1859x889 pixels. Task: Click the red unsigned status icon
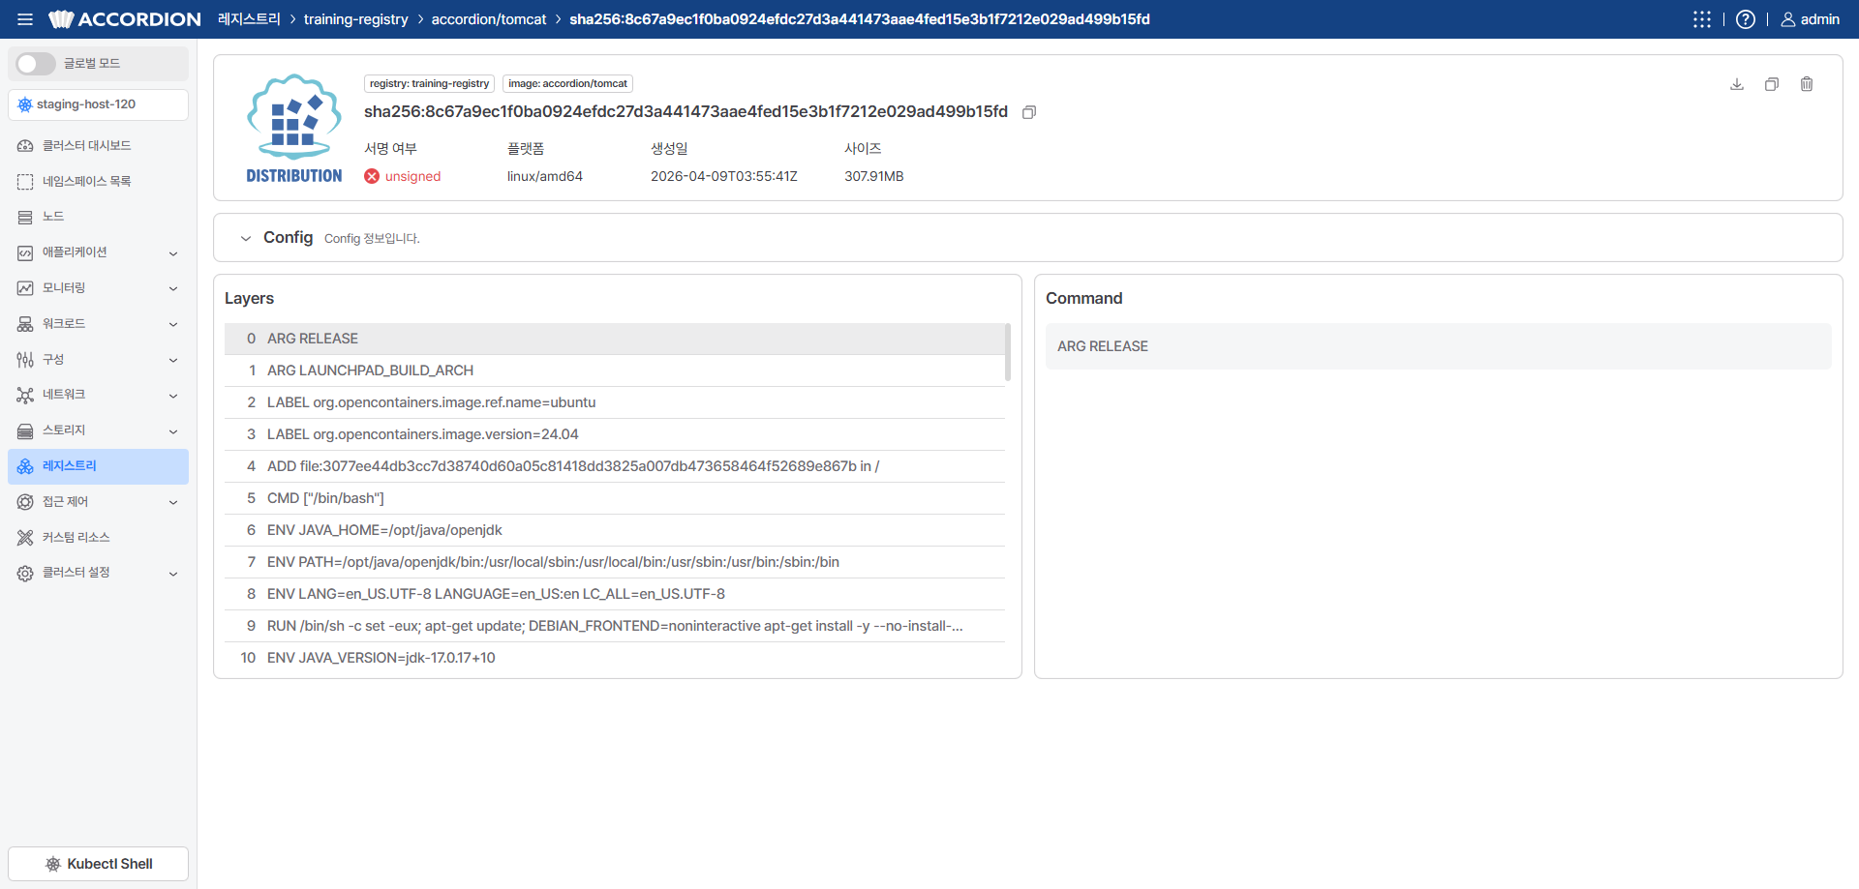pos(372,176)
